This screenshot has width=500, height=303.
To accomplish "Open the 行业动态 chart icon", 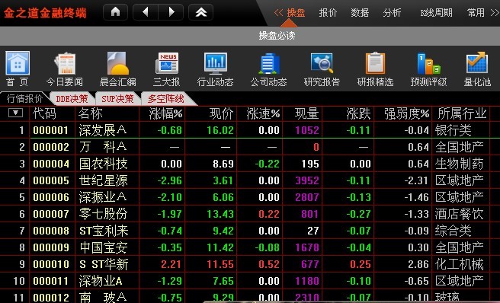I will pyautogui.click(x=216, y=63).
